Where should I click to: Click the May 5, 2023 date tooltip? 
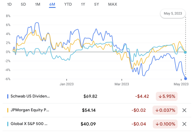tap(173, 13)
